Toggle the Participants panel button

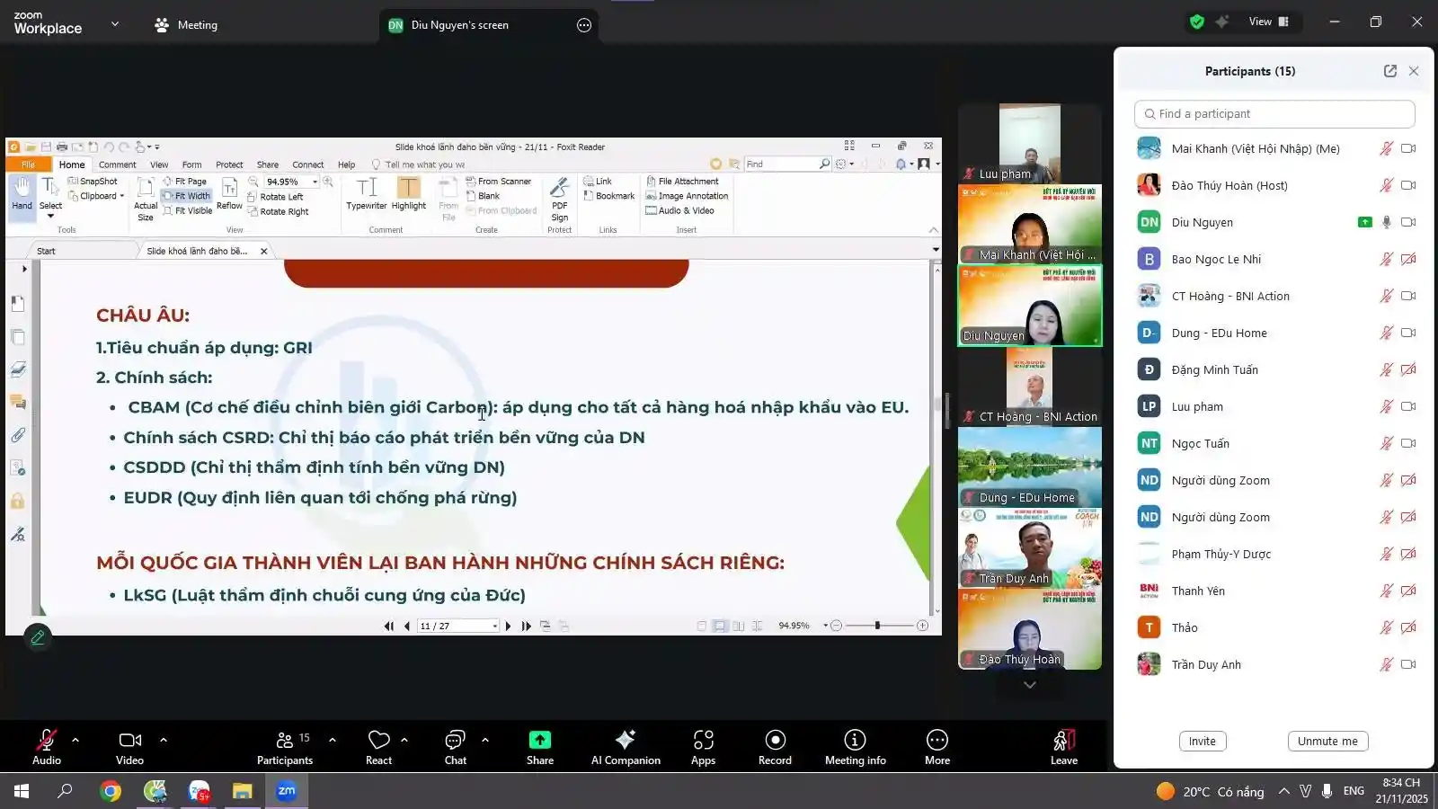(x=285, y=740)
